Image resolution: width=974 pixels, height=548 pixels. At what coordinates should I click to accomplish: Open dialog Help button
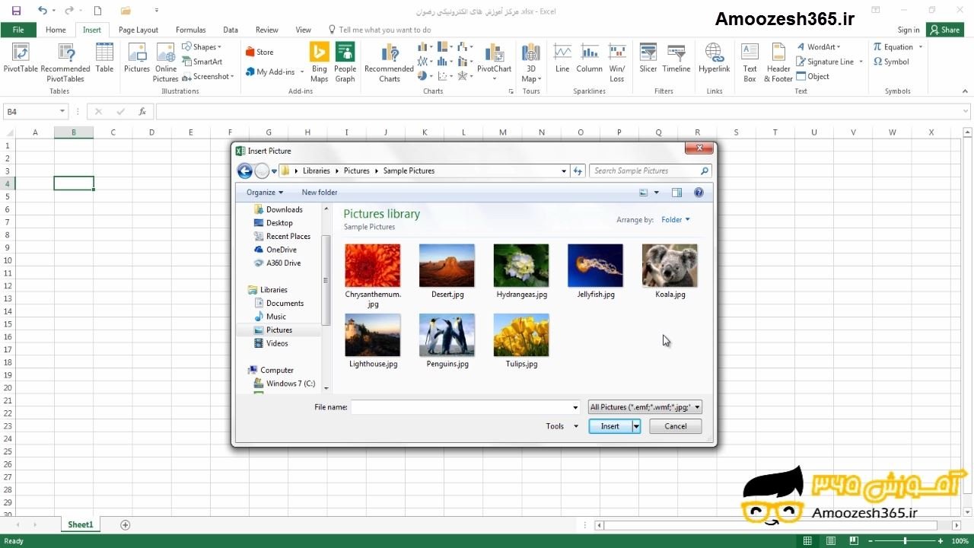pyautogui.click(x=699, y=193)
